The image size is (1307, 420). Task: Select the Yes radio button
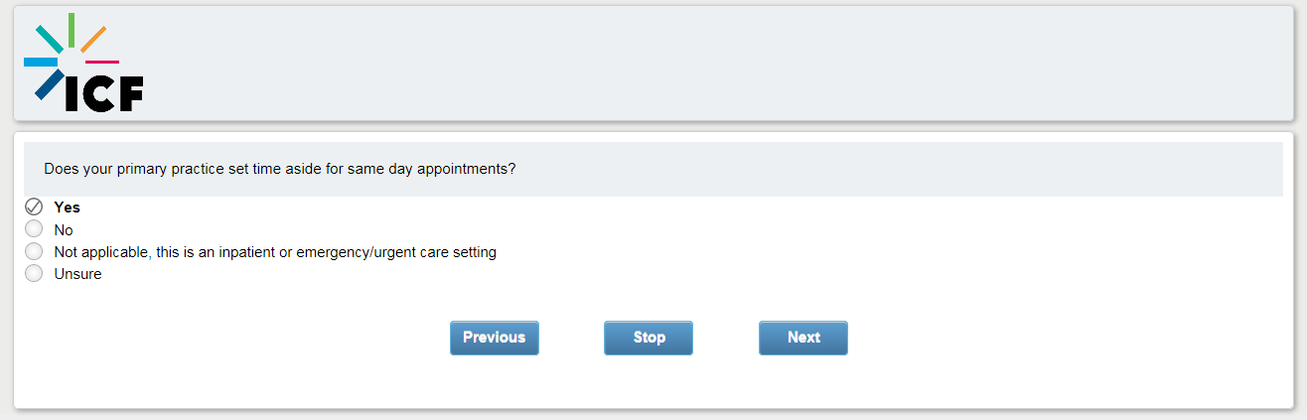pos(34,208)
